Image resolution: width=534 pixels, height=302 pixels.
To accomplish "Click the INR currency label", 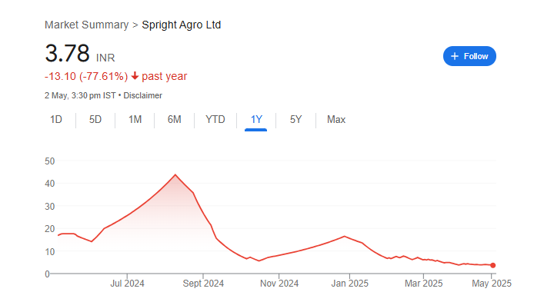I will pos(105,58).
